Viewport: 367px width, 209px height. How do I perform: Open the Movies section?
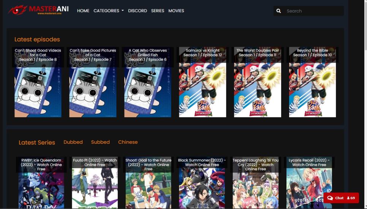[x=176, y=11]
